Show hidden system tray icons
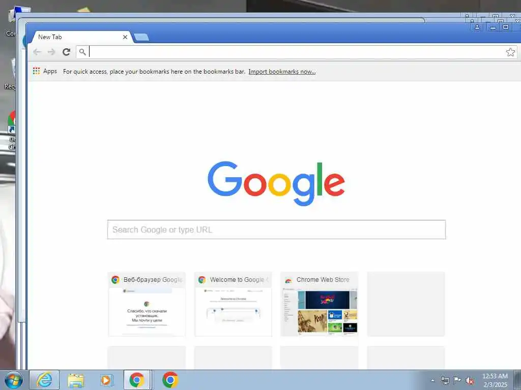Viewport: 521px width, 390px height. pyautogui.click(x=432, y=380)
